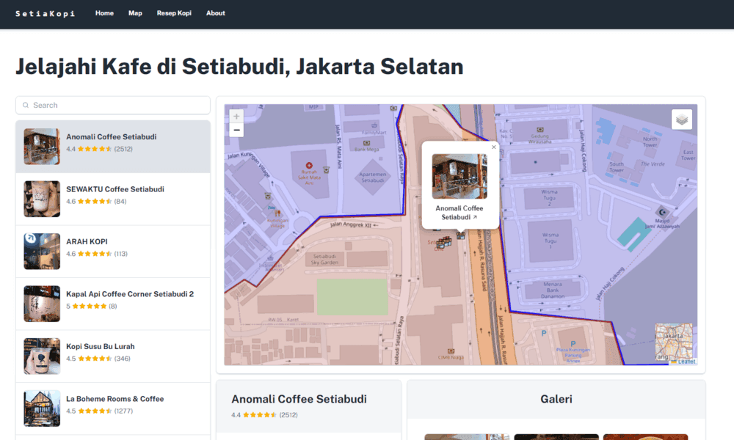Click the CIMB Niaga bank icon on the map
Viewport: 734px width, 440px height.
click(451, 351)
